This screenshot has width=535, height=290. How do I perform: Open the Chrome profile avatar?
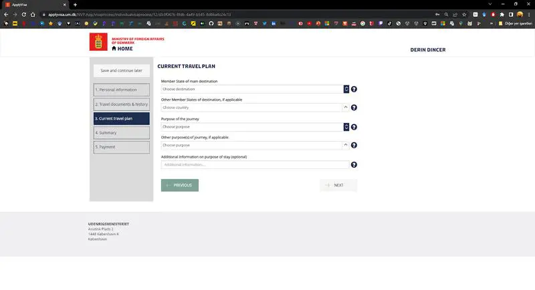[520, 15]
